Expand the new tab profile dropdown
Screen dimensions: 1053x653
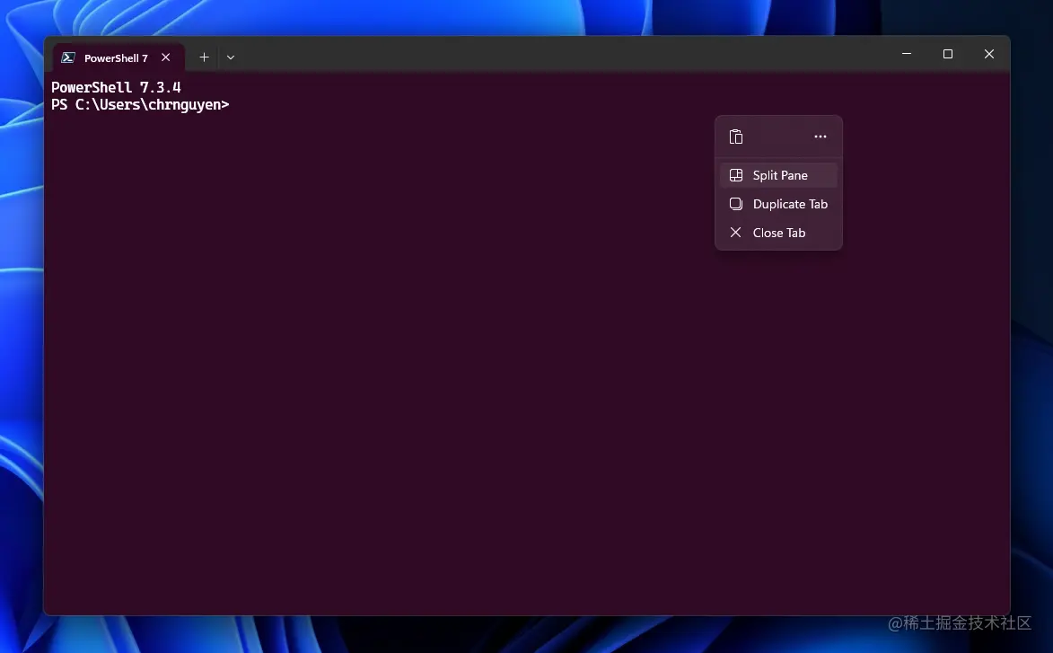[x=231, y=57]
